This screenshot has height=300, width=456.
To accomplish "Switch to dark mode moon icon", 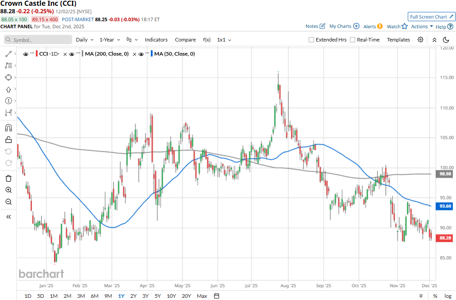I will tap(446, 40).
